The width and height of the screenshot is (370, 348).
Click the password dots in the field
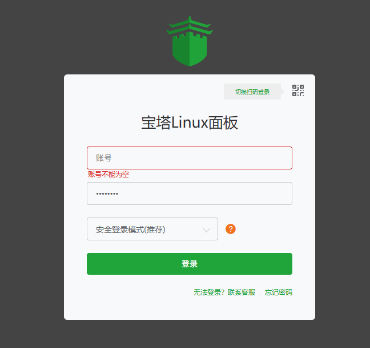[107, 194]
